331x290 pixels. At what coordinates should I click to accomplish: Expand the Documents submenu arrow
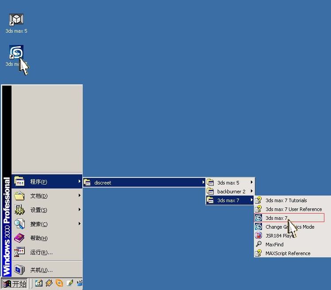click(x=79, y=196)
